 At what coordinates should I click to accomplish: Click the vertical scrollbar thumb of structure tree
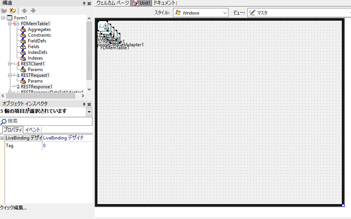pos(89,50)
